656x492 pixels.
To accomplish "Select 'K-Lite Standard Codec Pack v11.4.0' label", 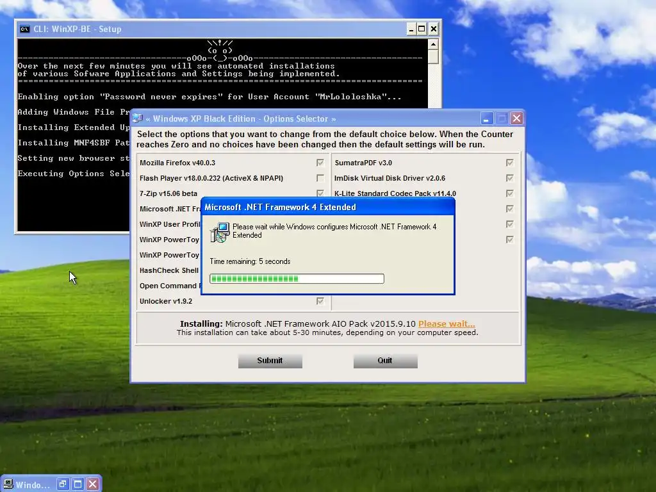I will [395, 193].
